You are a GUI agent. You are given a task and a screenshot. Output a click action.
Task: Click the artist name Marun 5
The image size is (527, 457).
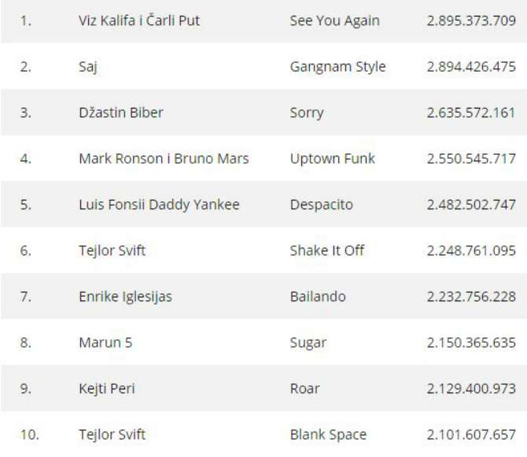pyautogui.click(x=105, y=343)
